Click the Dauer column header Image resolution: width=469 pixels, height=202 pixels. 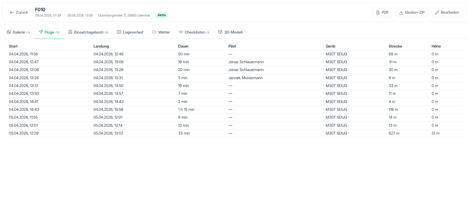pos(183,46)
